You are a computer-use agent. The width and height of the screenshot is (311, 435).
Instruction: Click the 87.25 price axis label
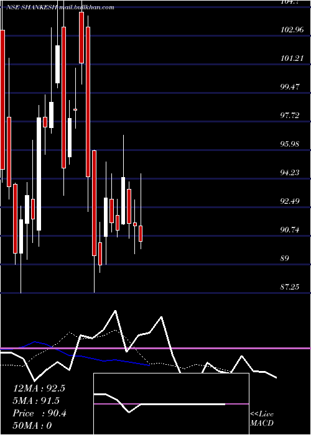tap(290, 287)
